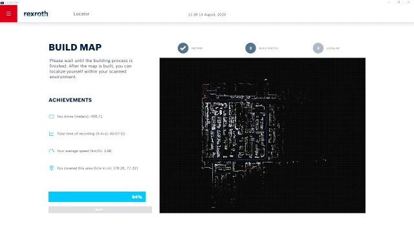Screen dimensions: 414x233
Task: Click the 'Total time of recording' text
Action: point(91,134)
